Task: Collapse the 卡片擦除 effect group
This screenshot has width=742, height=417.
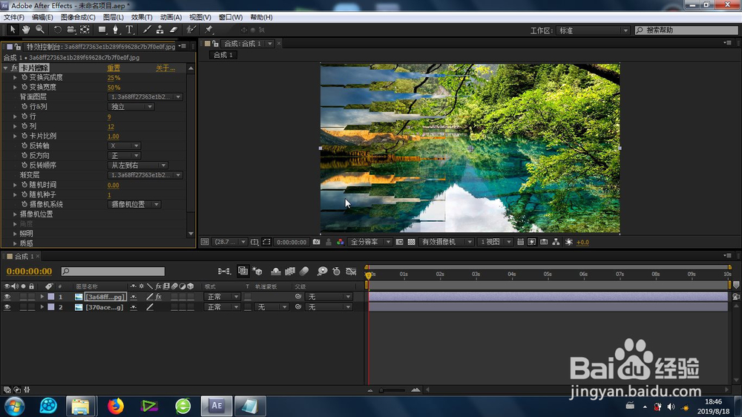Action: [x=6, y=68]
